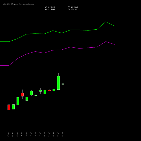Click the close value C: 119.55

click(50, 7)
